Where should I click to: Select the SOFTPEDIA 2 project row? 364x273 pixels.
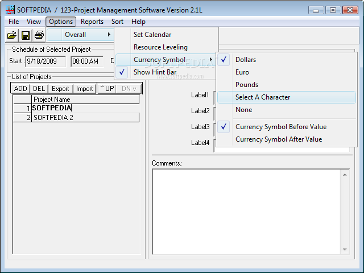click(85, 118)
